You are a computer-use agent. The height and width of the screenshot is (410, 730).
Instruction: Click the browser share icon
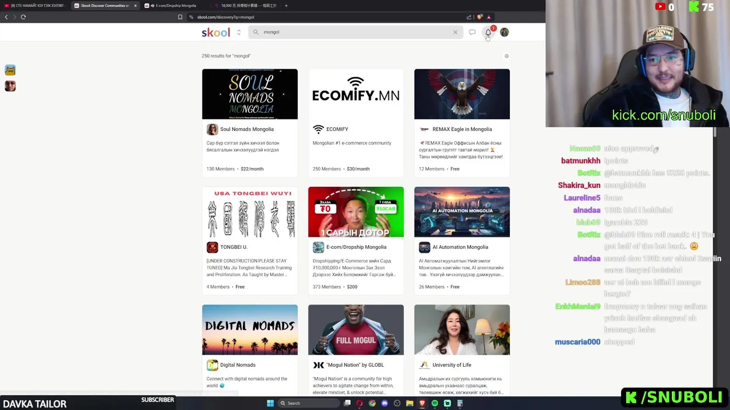[469, 17]
